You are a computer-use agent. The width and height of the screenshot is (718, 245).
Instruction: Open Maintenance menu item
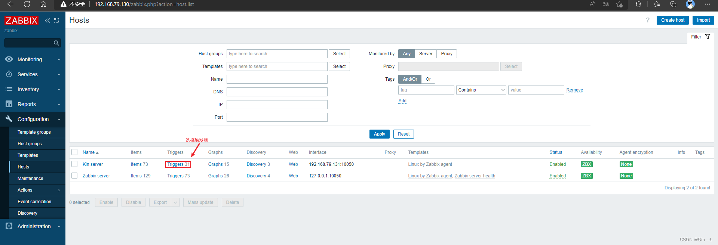coord(37,179)
